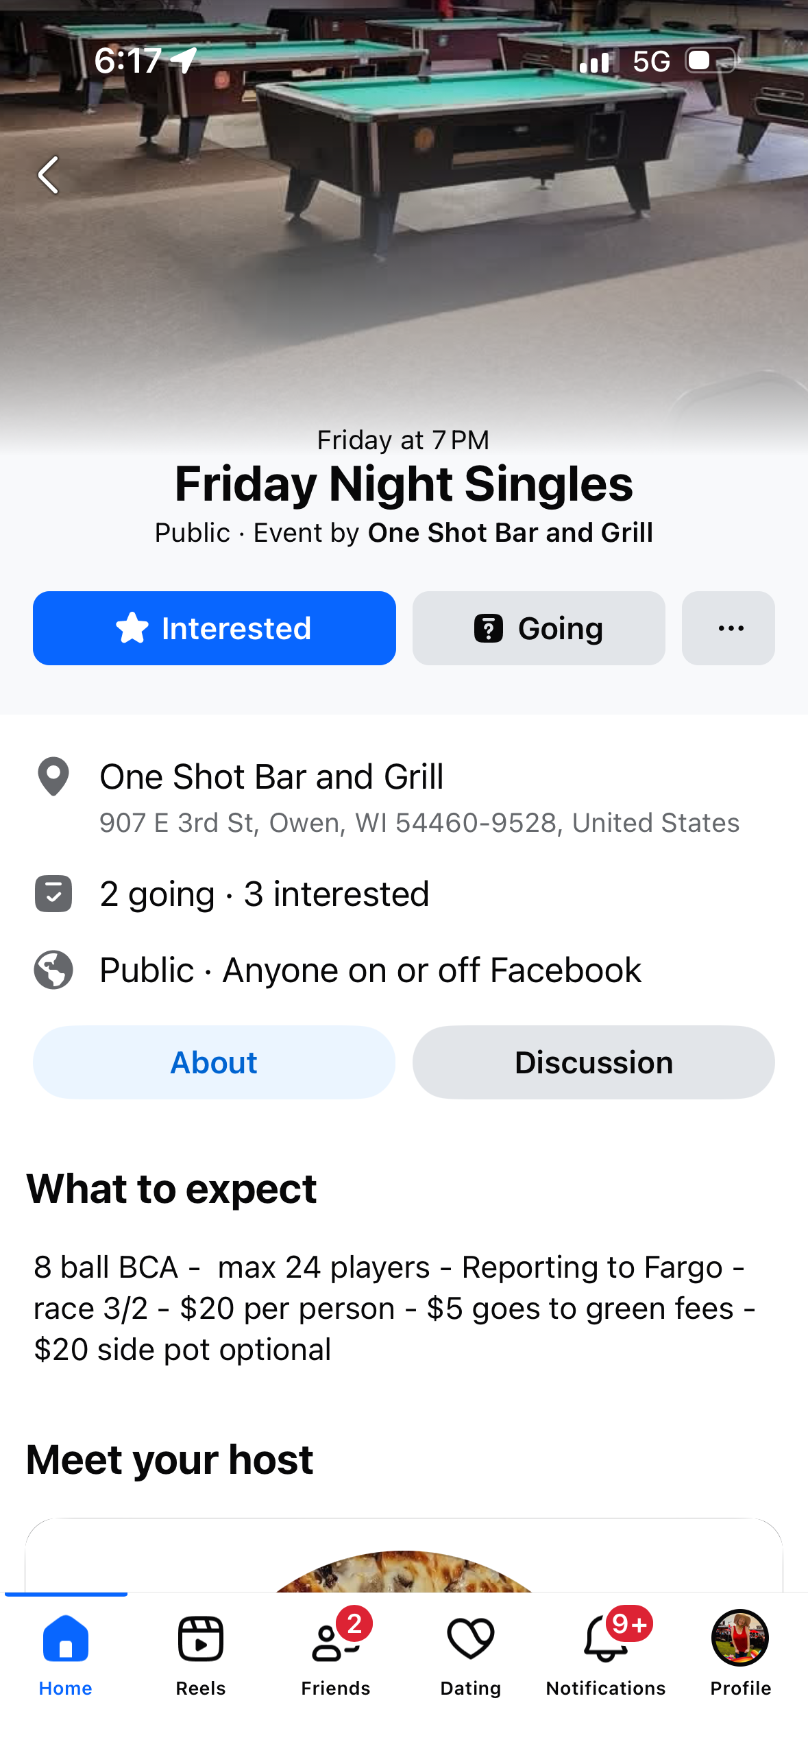Switch to the About tab

[x=215, y=1062]
